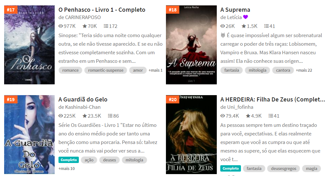The height and width of the screenshot is (176, 329).
Task: Expand '+mais 10' tags under A Guardiã do Gelo
Action: (66, 168)
